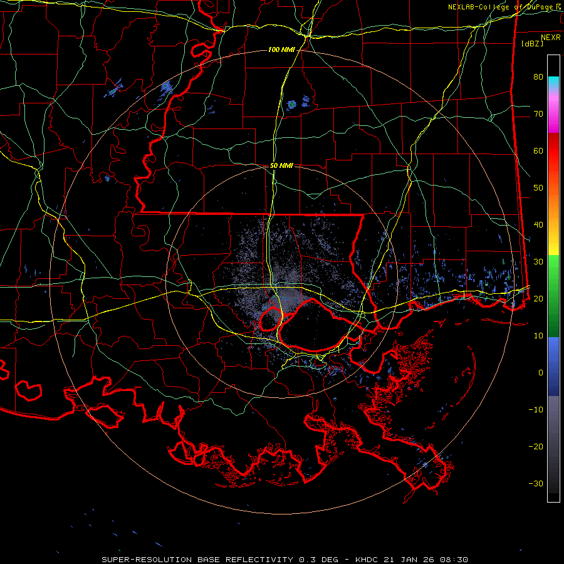Click the 50 NMI range ring label
The image size is (564, 564).
point(281,166)
